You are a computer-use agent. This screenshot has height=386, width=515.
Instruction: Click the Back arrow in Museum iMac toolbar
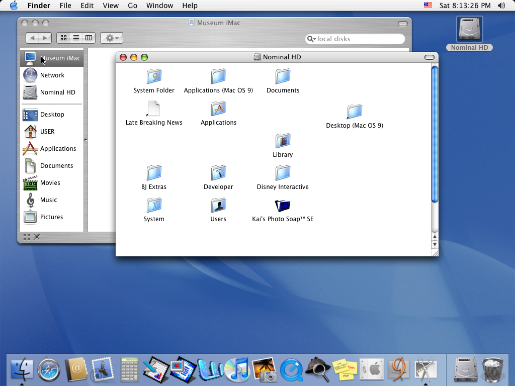click(32, 38)
